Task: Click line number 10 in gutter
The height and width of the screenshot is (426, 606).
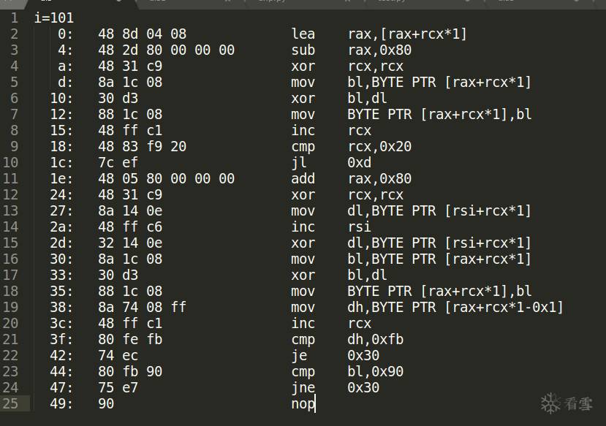Action: [15, 162]
